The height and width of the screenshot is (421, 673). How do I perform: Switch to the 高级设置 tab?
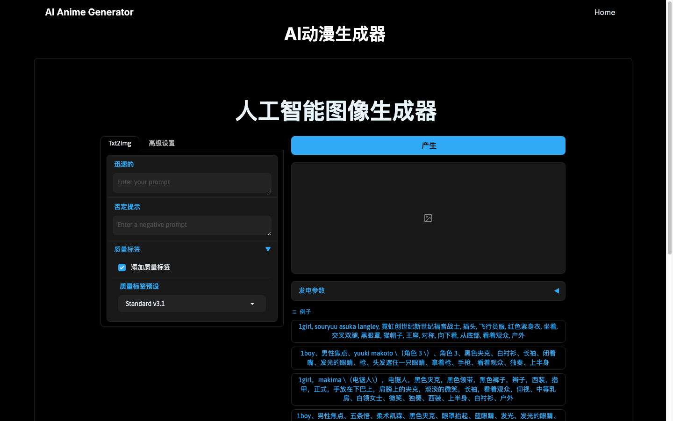[162, 143]
